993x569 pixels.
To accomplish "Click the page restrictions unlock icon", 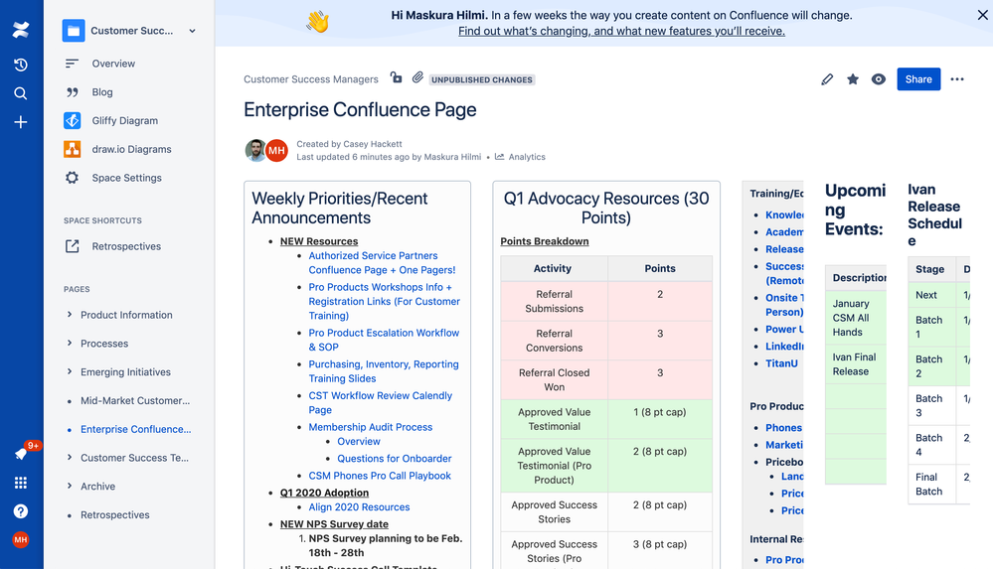I will coord(397,77).
